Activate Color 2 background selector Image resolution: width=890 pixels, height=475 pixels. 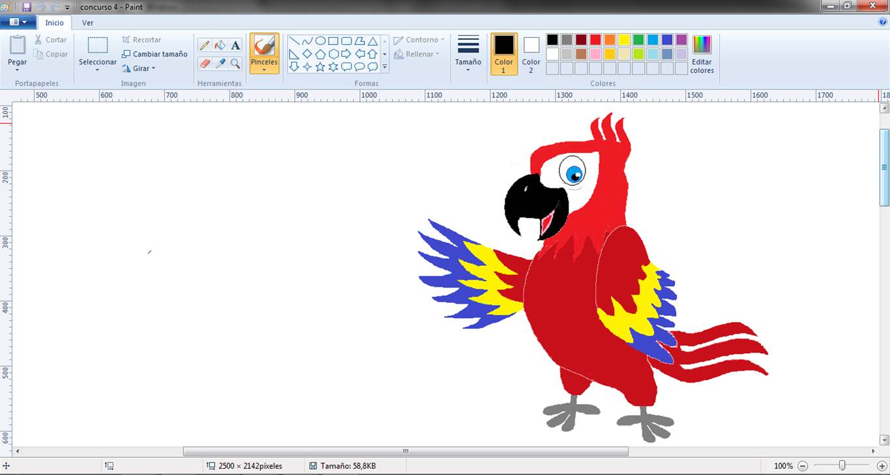[x=531, y=54]
